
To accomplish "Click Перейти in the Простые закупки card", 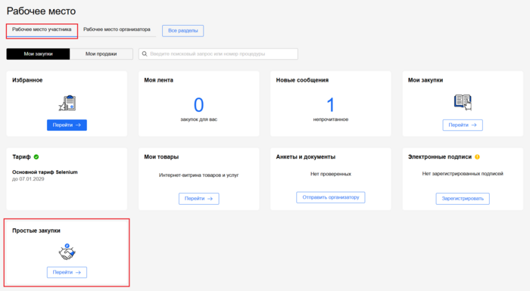I will pyautogui.click(x=67, y=272).
